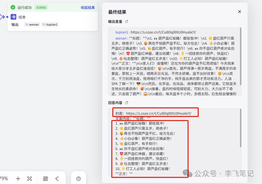Click the tupian1 key in output variables
Image resolution: width=262 pixels, height=184 pixels.
pyautogui.click(x=123, y=32)
